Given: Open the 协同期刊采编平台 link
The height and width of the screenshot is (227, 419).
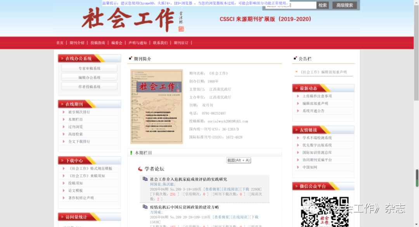Looking at the screenshot, I should (x=317, y=160).
